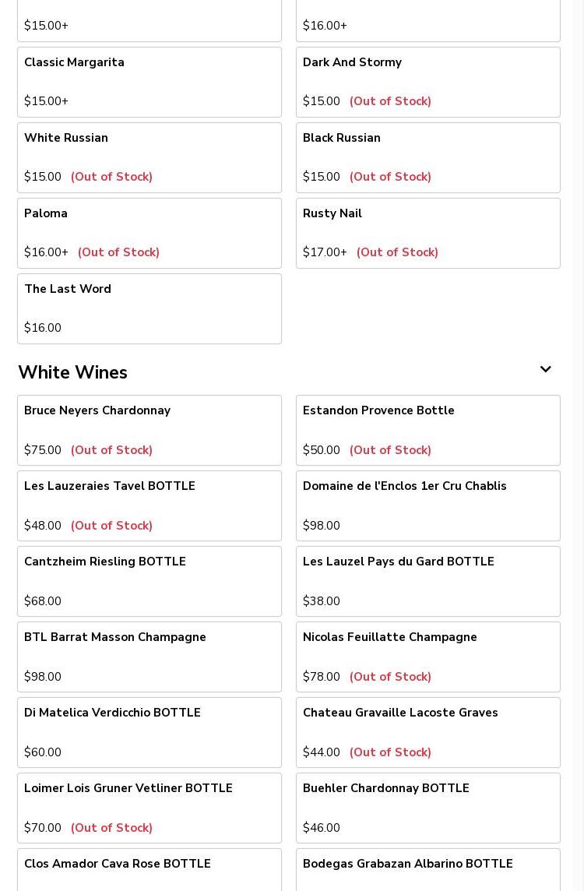The height and width of the screenshot is (891, 584).
Task: Add Cantzheim Riesling BOTTLE
Action: pyautogui.click(x=150, y=581)
